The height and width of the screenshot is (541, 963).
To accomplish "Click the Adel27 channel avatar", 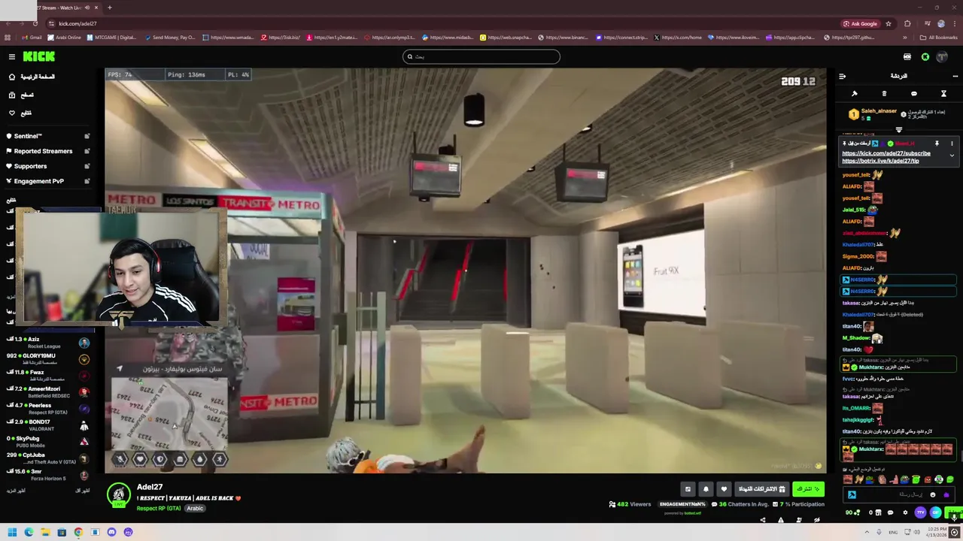I will [118, 495].
